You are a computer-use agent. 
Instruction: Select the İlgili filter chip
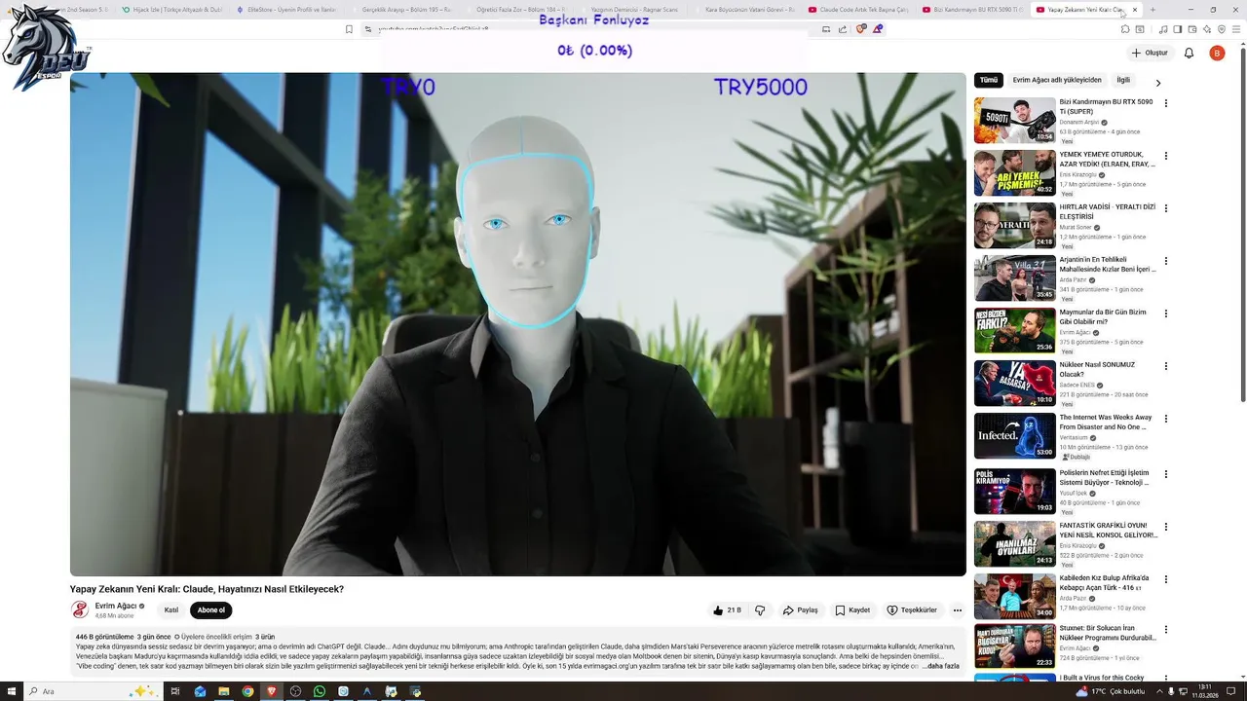pyautogui.click(x=1123, y=80)
